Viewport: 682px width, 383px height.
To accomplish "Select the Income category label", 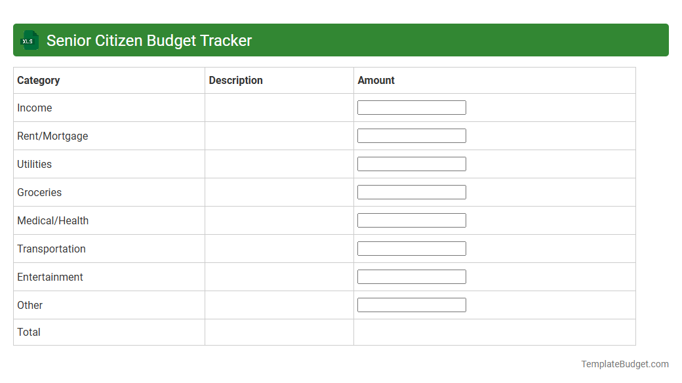I will (x=34, y=108).
